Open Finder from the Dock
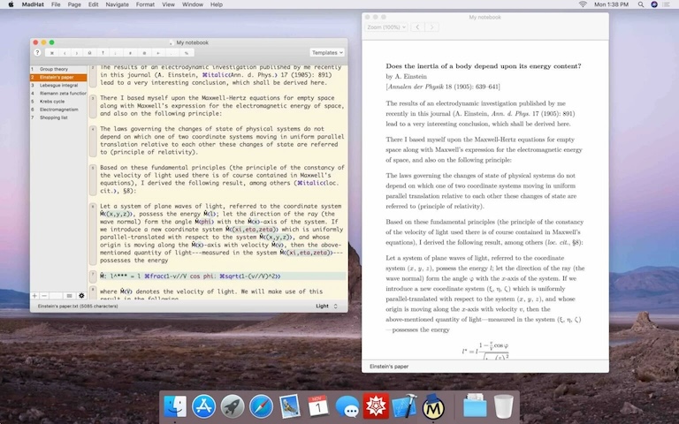679x424 pixels. coord(175,406)
